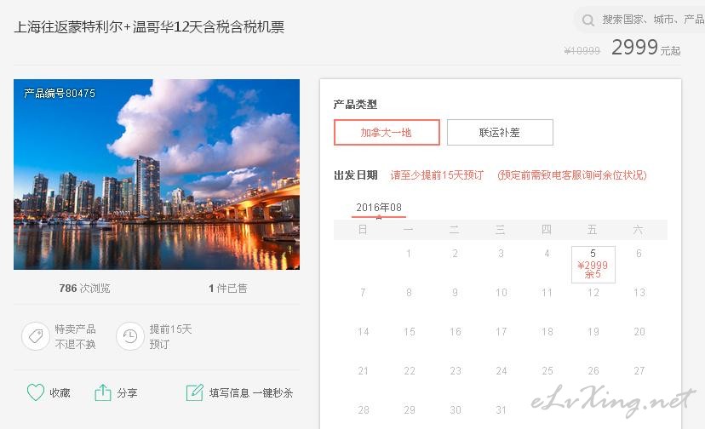Open the Vancouver skyline product photo
705x429 pixels.
(157, 174)
